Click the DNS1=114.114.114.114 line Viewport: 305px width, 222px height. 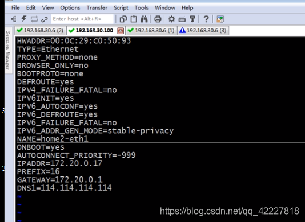coord(65,188)
